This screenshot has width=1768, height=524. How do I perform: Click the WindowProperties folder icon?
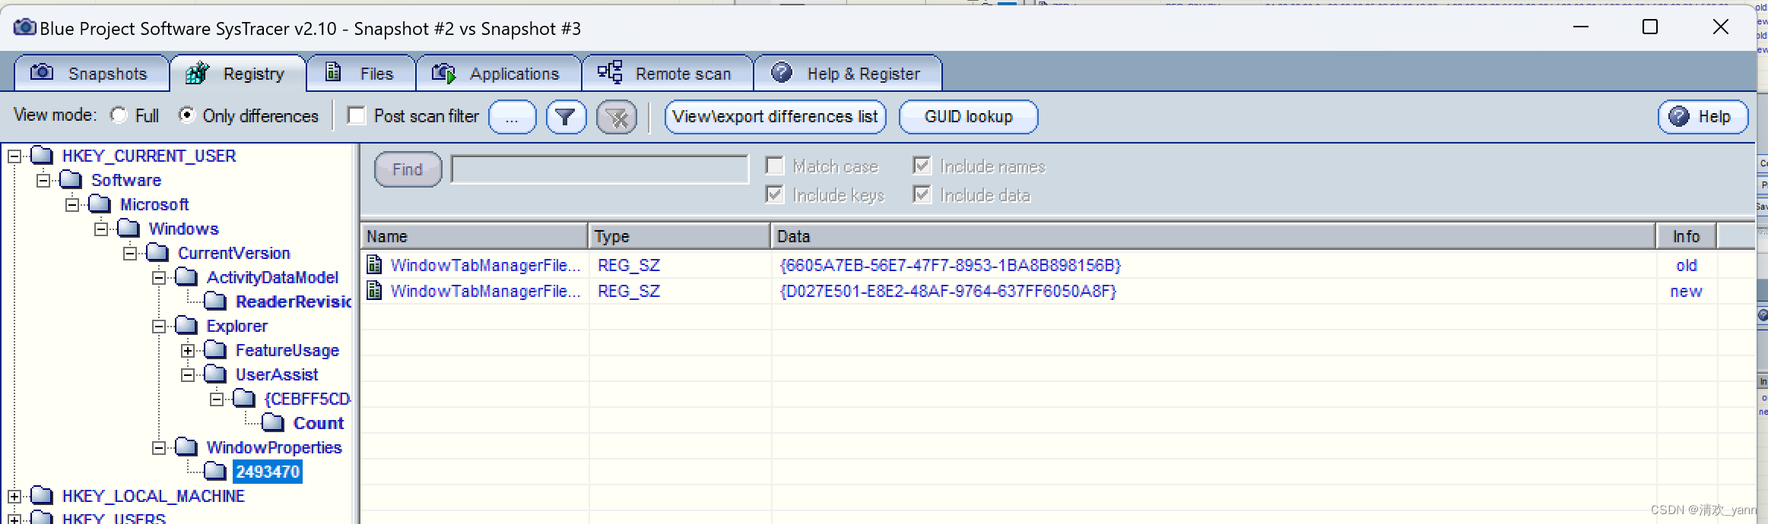pos(186,447)
